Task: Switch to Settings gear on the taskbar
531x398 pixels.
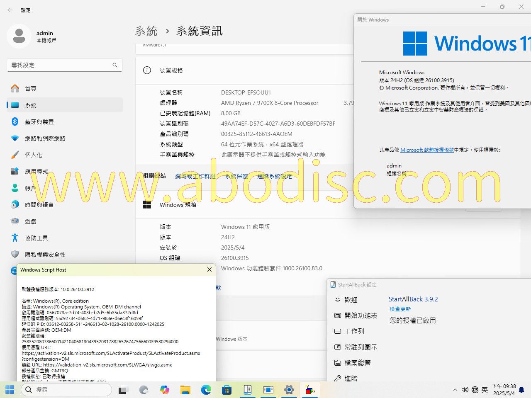Action: coord(289,390)
